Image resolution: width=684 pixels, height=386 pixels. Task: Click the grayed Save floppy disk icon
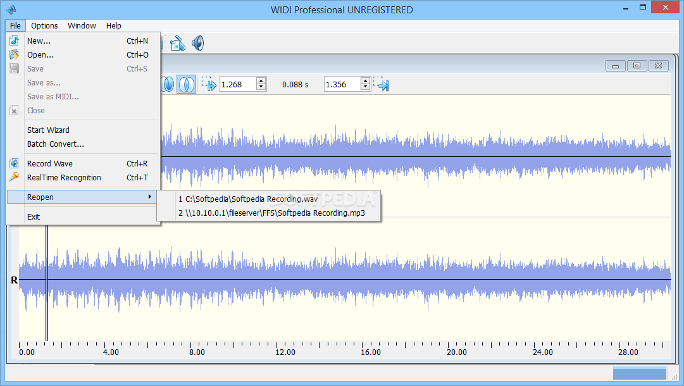point(14,68)
